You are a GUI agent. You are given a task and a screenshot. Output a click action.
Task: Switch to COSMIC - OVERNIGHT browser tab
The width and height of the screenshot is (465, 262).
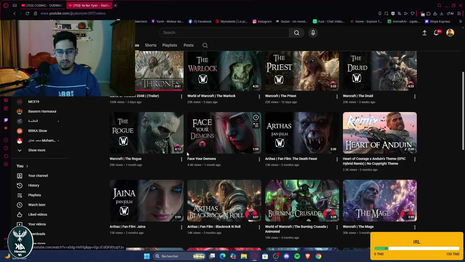[42, 5]
